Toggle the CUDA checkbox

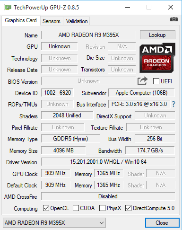(76, 208)
